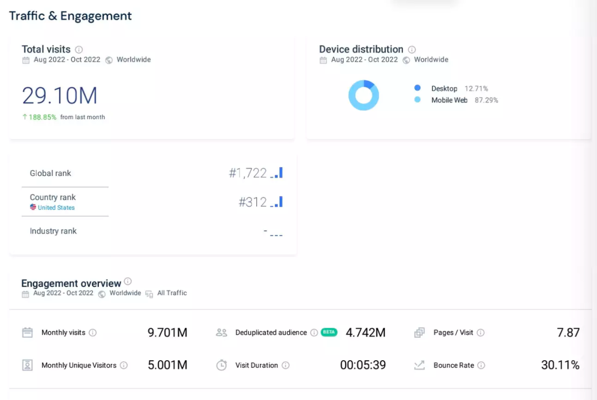
Task: Click the Bounce Rate info icon
Action: pos(481,365)
